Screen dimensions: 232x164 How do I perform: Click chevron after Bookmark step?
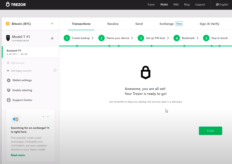pyautogui.click(x=198, y=38)
